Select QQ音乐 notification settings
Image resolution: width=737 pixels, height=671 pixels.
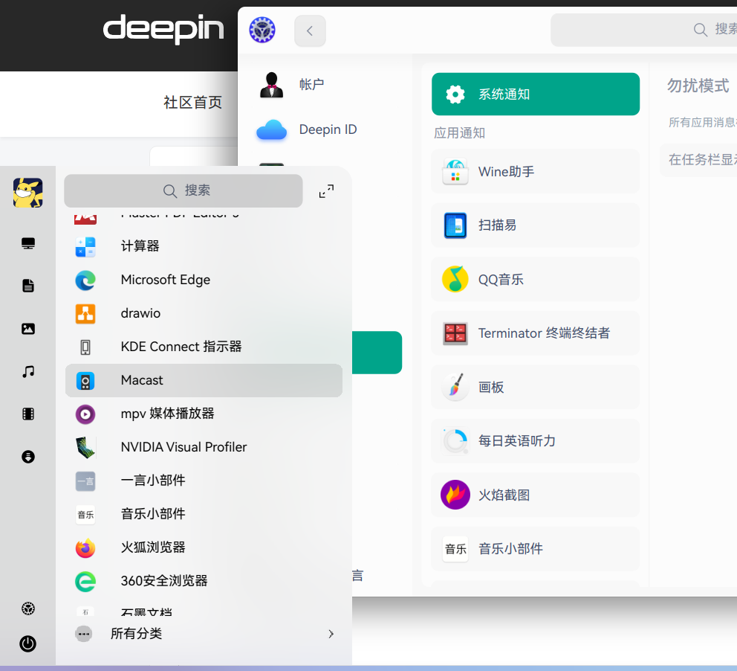point(536,279)
